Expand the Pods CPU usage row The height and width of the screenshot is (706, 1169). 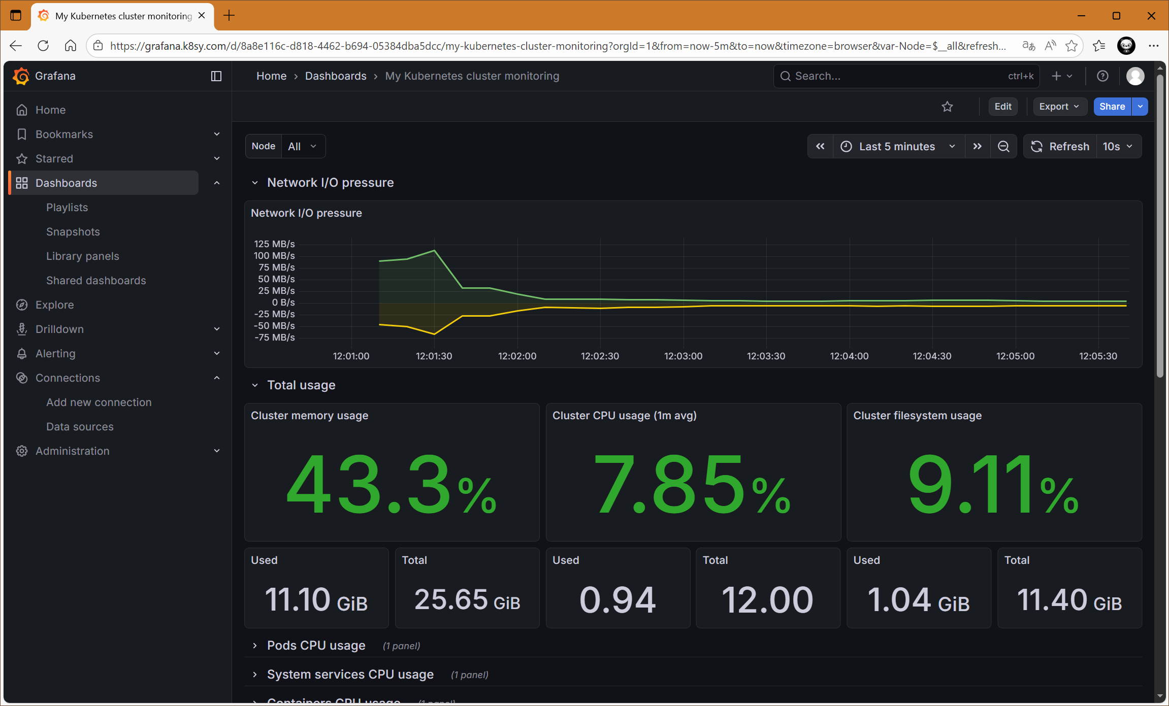(255, 646)
